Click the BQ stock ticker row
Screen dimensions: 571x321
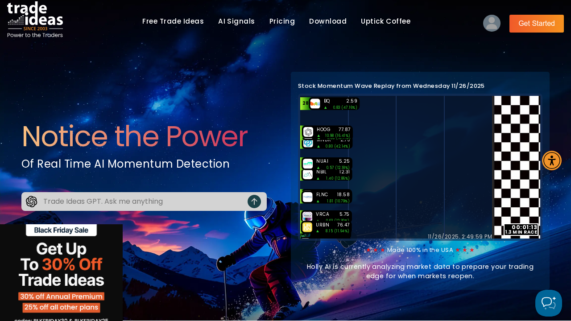coord(334,104)
